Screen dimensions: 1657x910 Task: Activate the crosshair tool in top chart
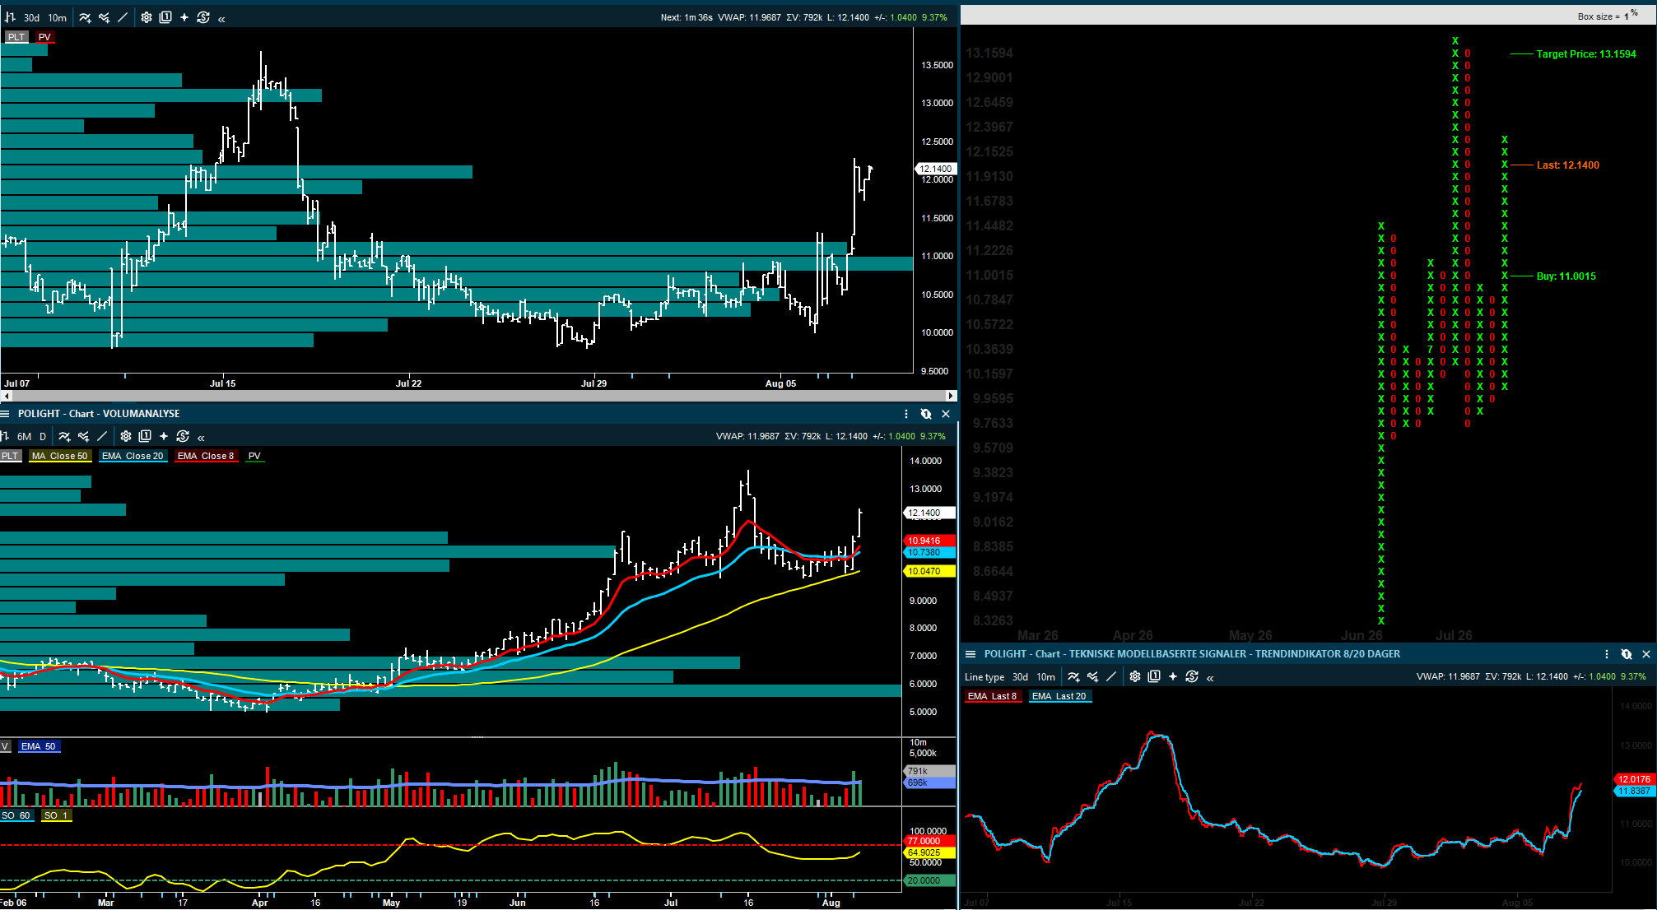184,17
